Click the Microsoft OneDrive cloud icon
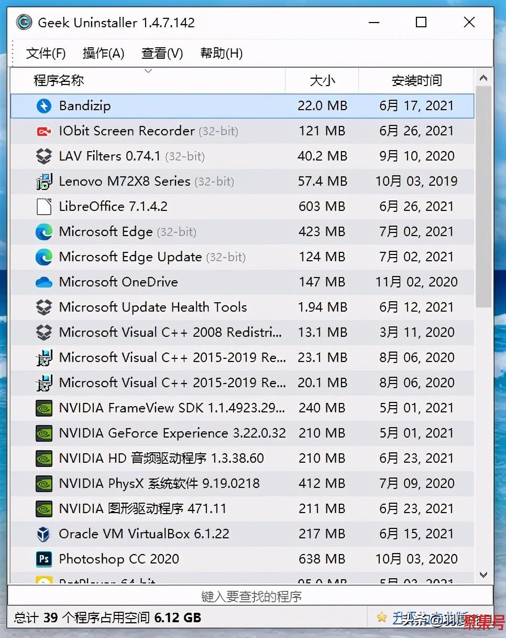 coord(44,282)
